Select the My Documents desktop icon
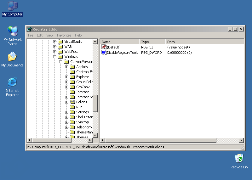 12,59
